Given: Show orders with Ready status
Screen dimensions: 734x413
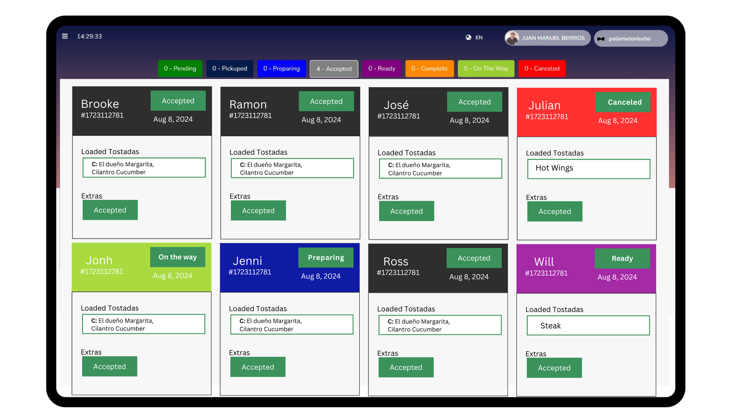Looking at the screenshot, I should (x=382, y=69).
